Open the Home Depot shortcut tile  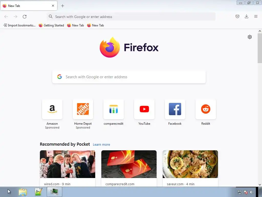83,109
